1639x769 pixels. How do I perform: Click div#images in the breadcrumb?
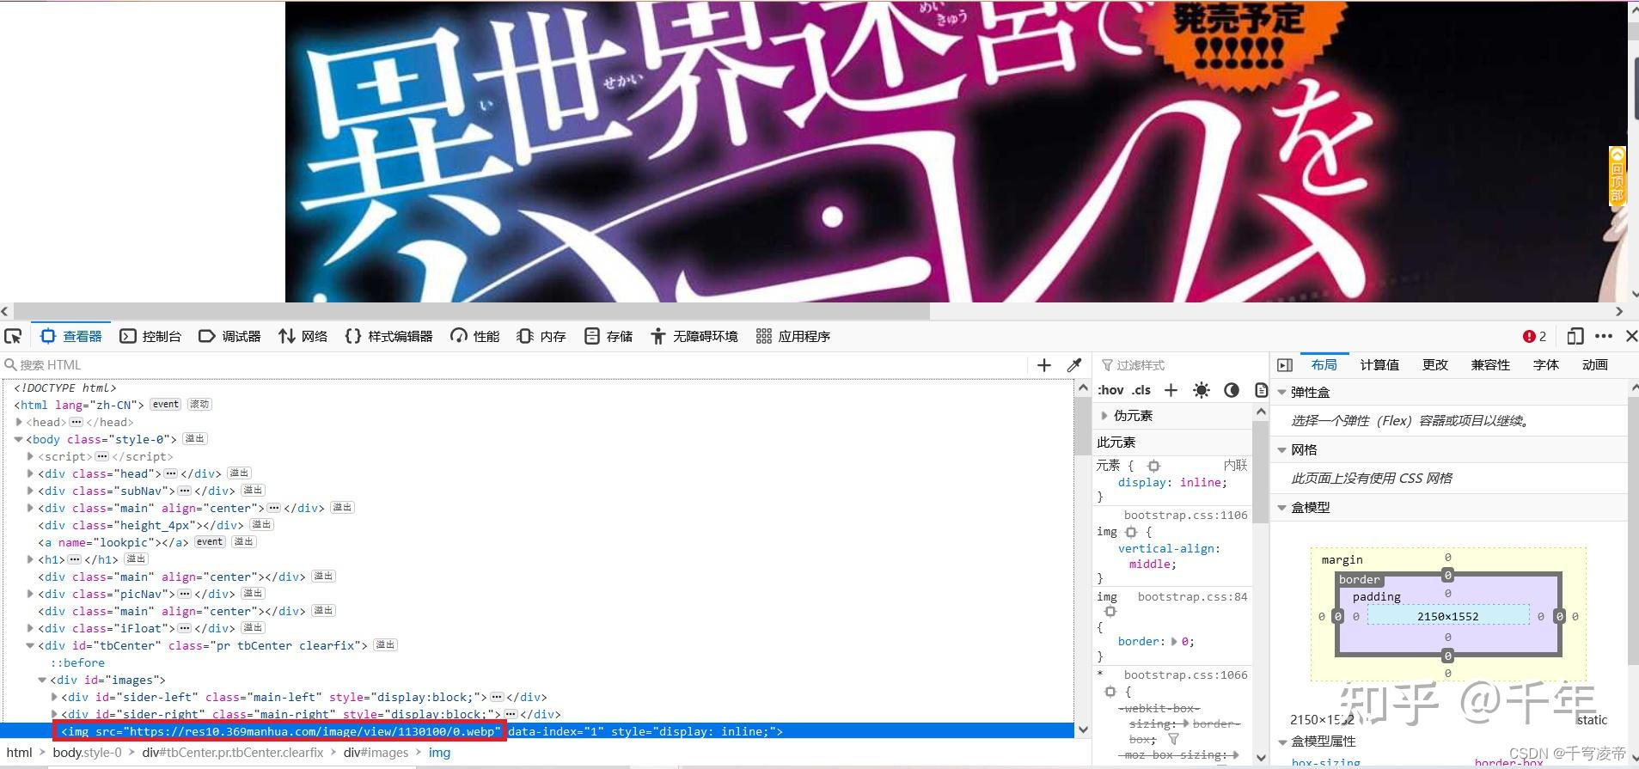tap(376, 753)
